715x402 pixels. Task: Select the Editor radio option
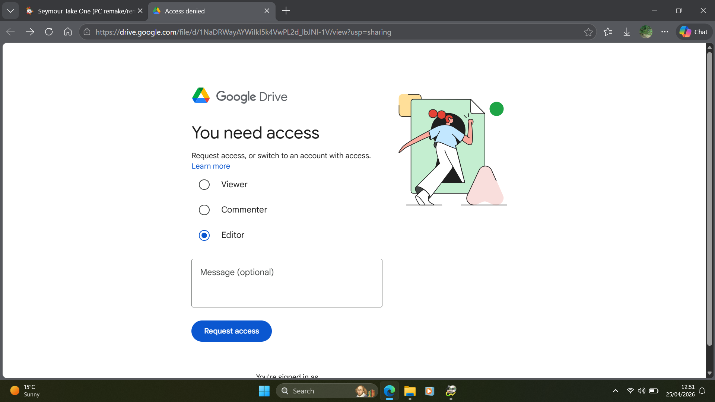204,235
